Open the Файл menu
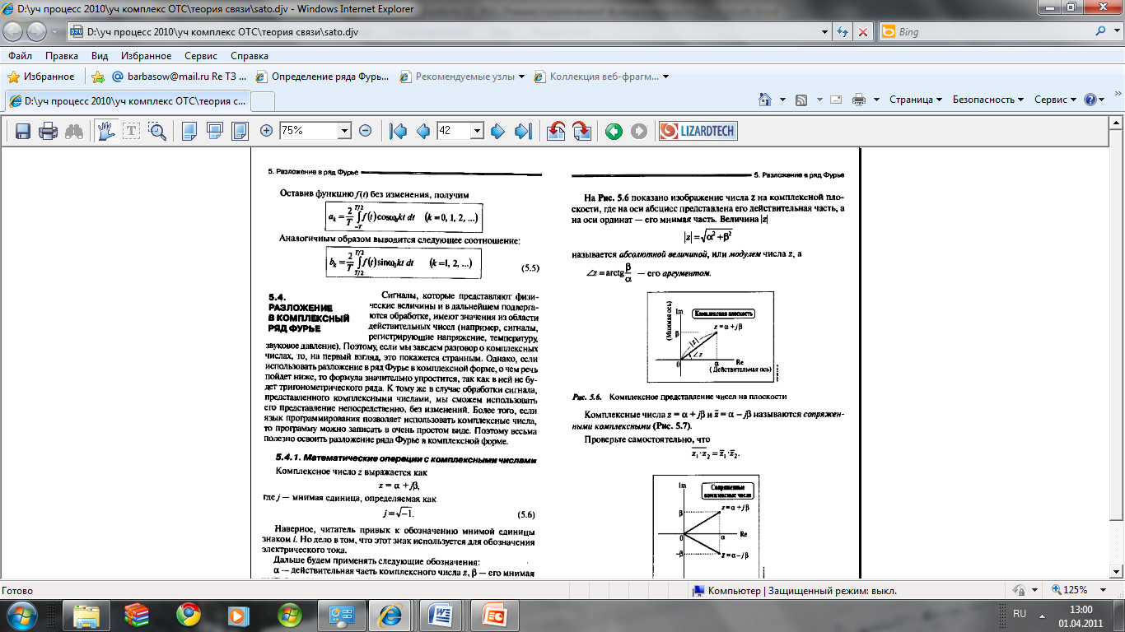This screenshot has height=632, width=1125. click(x=21, y=56)
